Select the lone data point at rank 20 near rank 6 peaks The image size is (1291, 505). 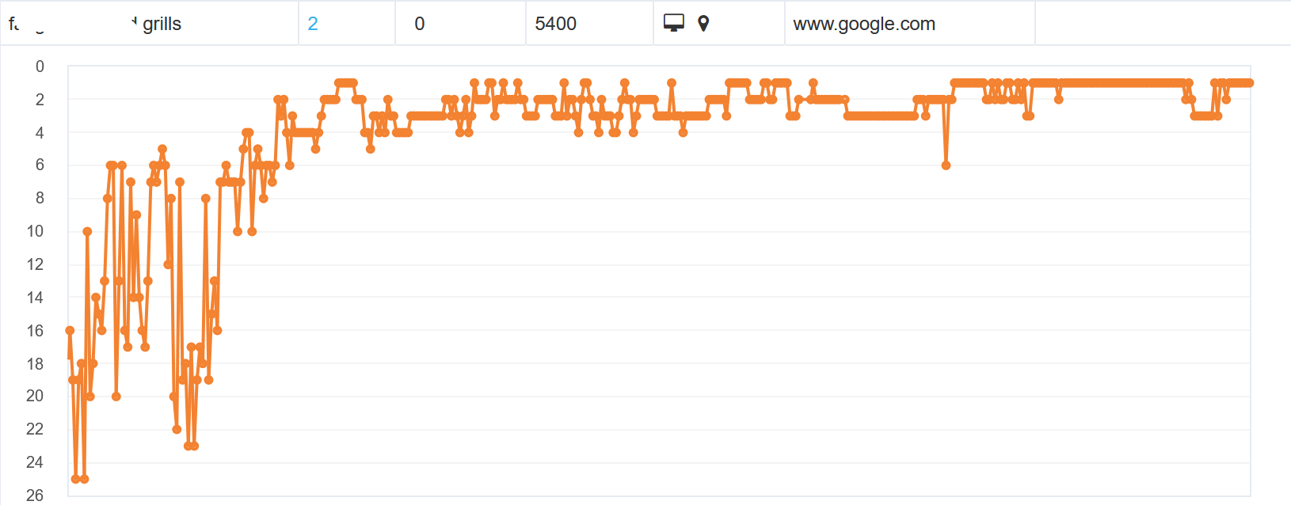[116, 397]
